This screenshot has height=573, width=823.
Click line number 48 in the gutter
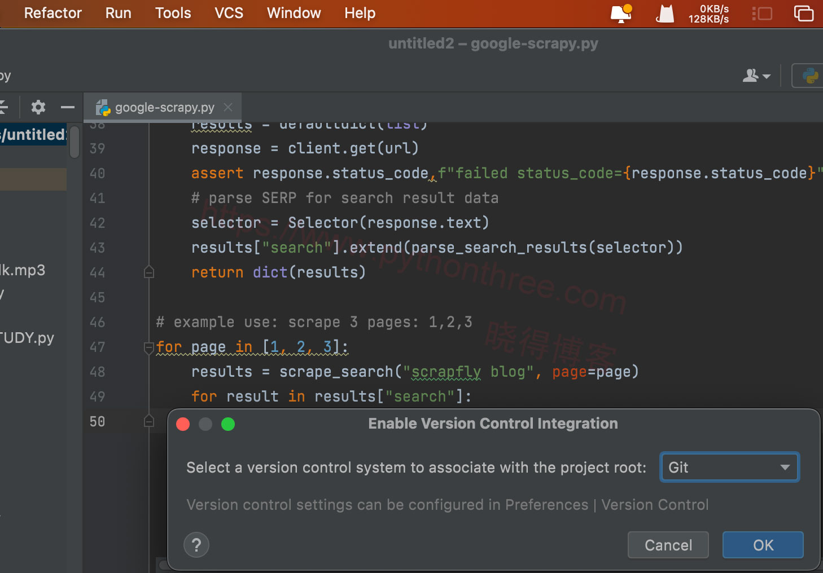tap(97, 372)
